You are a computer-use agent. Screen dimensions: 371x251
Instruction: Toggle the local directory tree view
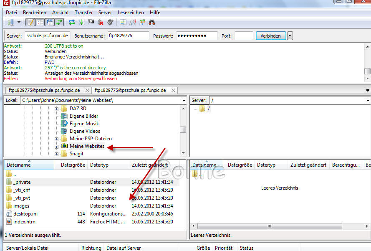pyautogui.click(x=40, y=22)
